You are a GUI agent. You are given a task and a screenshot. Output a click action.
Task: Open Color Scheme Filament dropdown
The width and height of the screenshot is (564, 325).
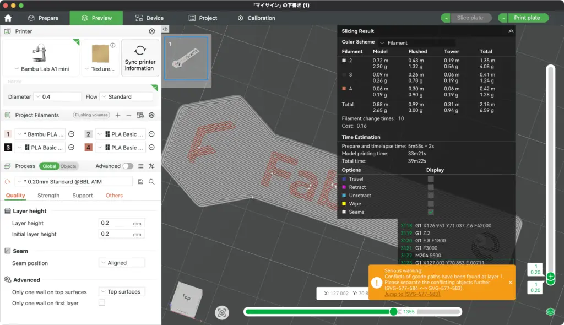(x=417, y=43)
